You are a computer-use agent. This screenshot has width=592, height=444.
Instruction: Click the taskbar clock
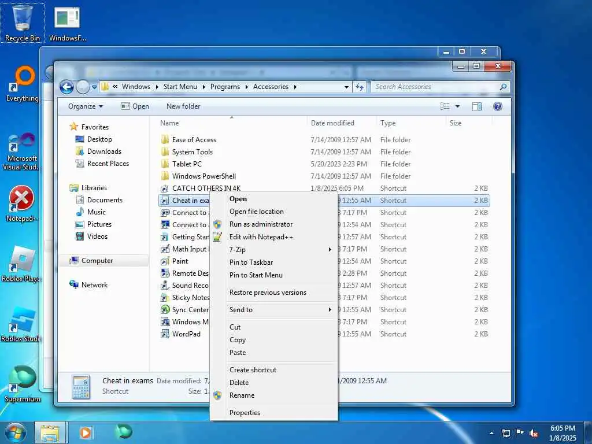563,433
